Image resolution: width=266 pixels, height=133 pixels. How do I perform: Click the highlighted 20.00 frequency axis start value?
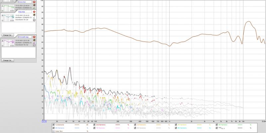pyautogui.click(x=44, y=121)
